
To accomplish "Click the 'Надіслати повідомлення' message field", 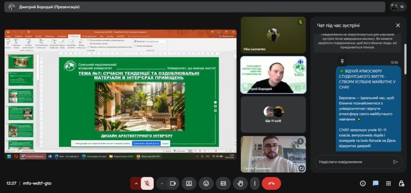I will click(x=353, y=162).
